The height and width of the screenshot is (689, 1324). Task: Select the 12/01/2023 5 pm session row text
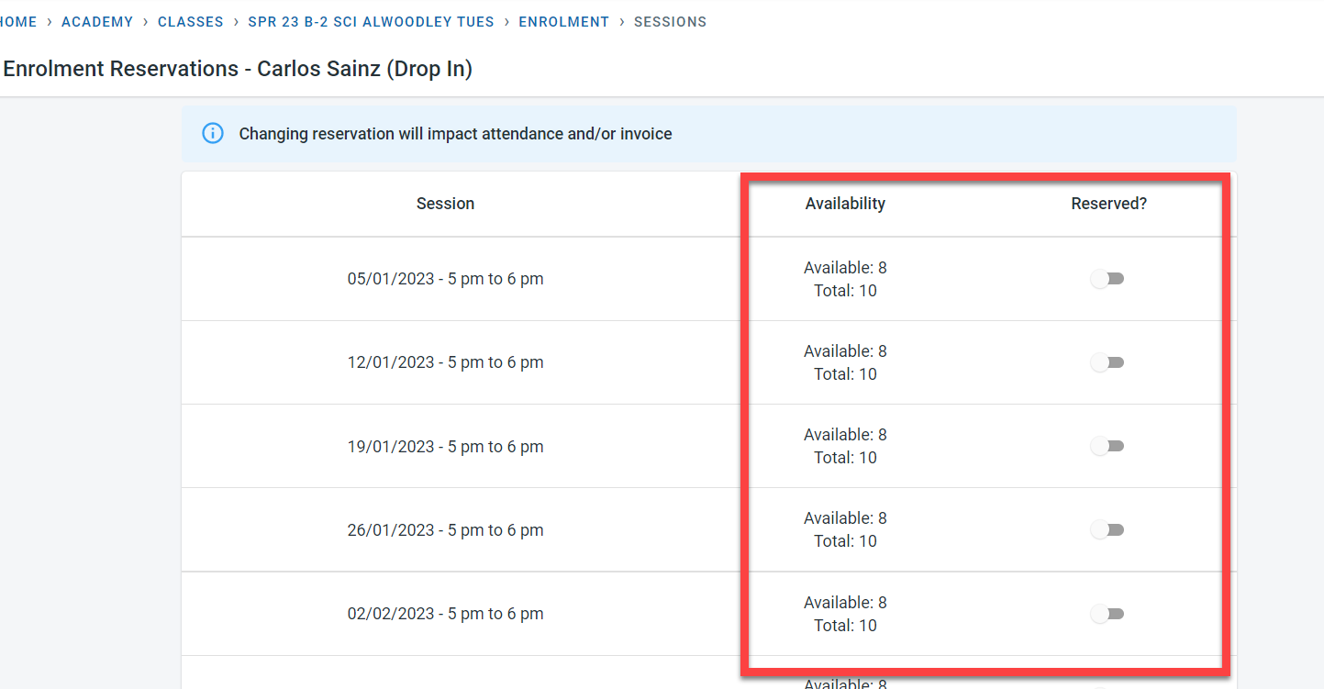(x=445, y=362)
